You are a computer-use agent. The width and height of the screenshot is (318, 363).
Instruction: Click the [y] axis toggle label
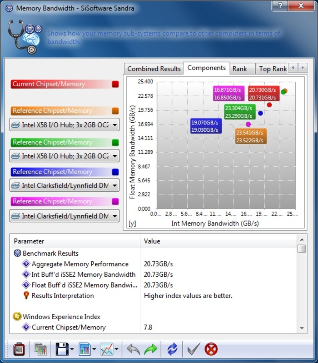pos(132,223)
